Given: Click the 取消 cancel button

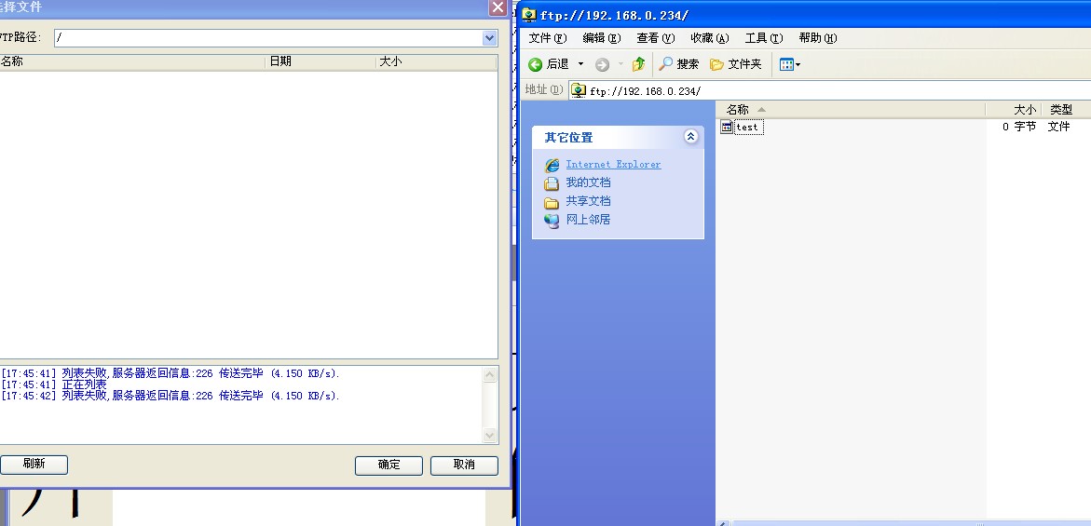Looking at the screenshot, I should [x=464, y=465].
